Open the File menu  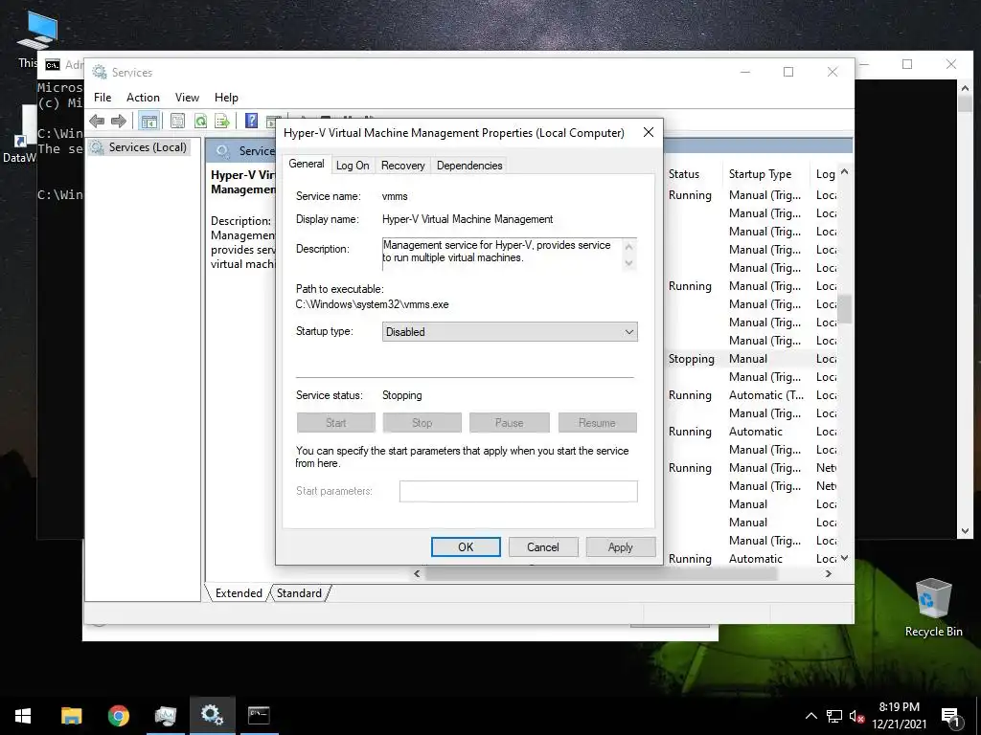(103, 98)
